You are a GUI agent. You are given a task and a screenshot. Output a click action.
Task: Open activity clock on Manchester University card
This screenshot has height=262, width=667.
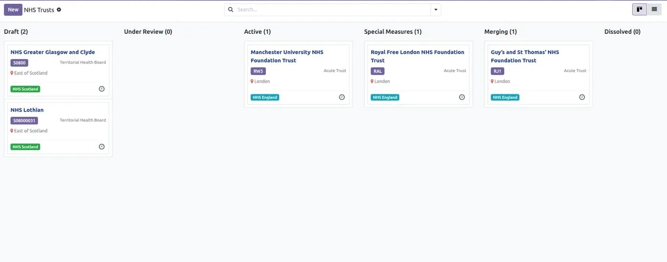(x=342, y=97)
